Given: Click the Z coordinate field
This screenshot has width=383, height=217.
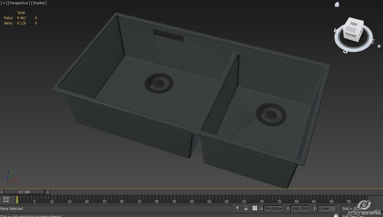Looking at the screenshot, I should (326, 209).
